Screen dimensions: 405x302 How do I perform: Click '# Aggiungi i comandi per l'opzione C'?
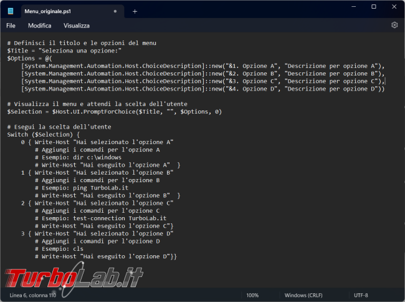(x=97, y=211)
